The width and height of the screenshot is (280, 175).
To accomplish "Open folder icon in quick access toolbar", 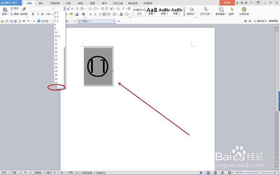I will click(2, 21).
